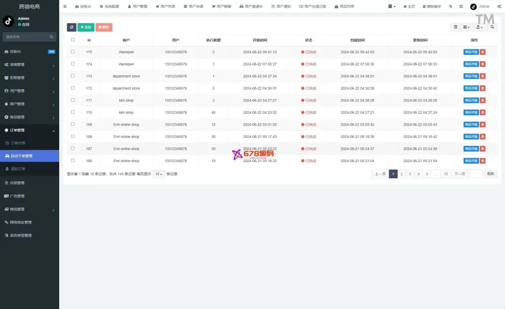Open the page size dropdown showing 10

[x=158, y=174]
